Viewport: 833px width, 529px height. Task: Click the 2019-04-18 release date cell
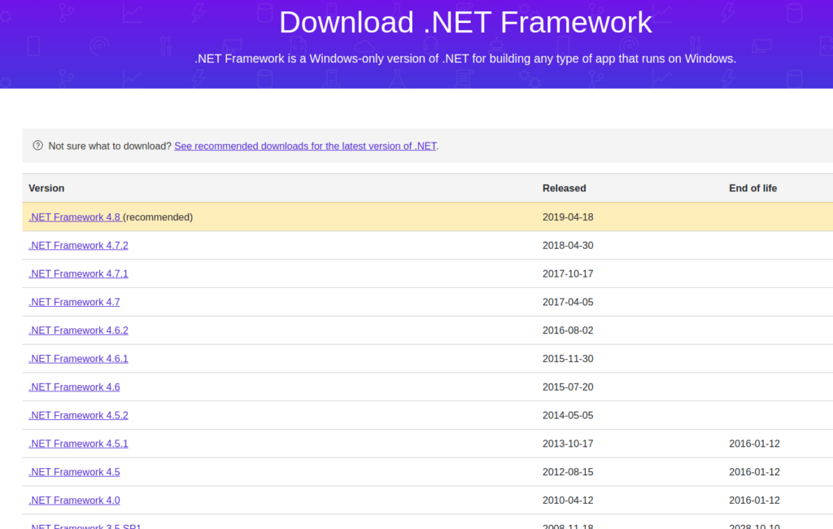click(x=568, y=217)
